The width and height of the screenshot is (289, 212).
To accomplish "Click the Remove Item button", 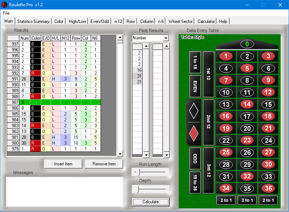I will (x=104, y=164).
